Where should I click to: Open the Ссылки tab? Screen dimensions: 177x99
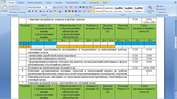click(x=49, y=2)
